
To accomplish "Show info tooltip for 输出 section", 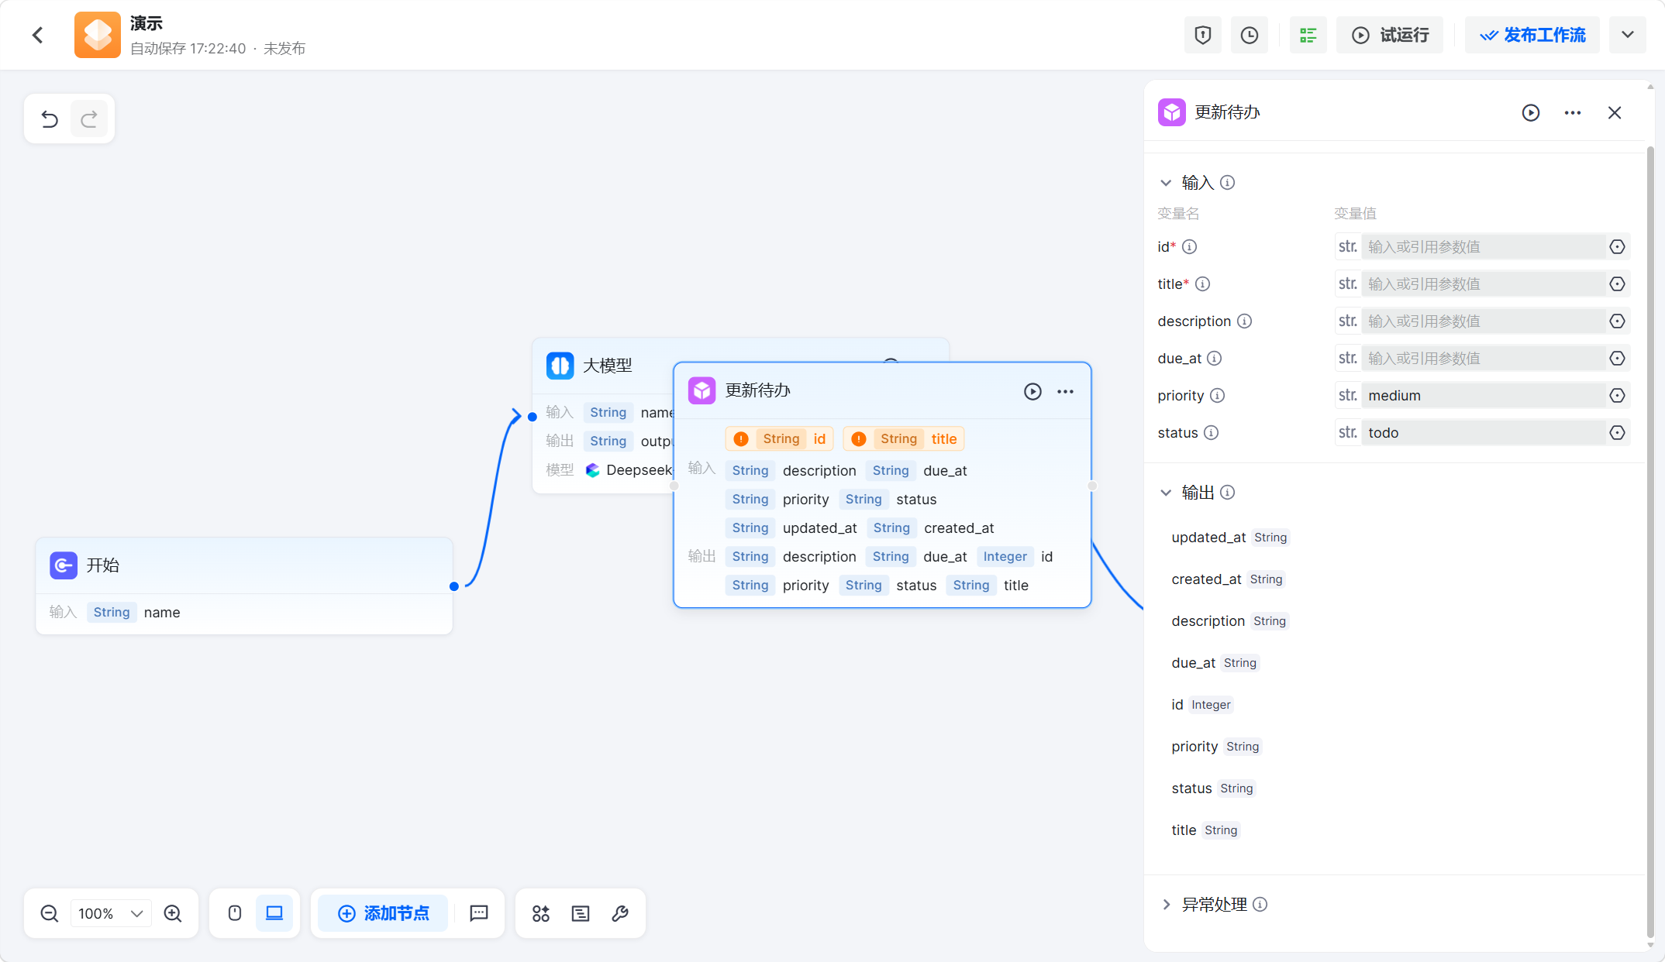I will tap(1228, 493).
